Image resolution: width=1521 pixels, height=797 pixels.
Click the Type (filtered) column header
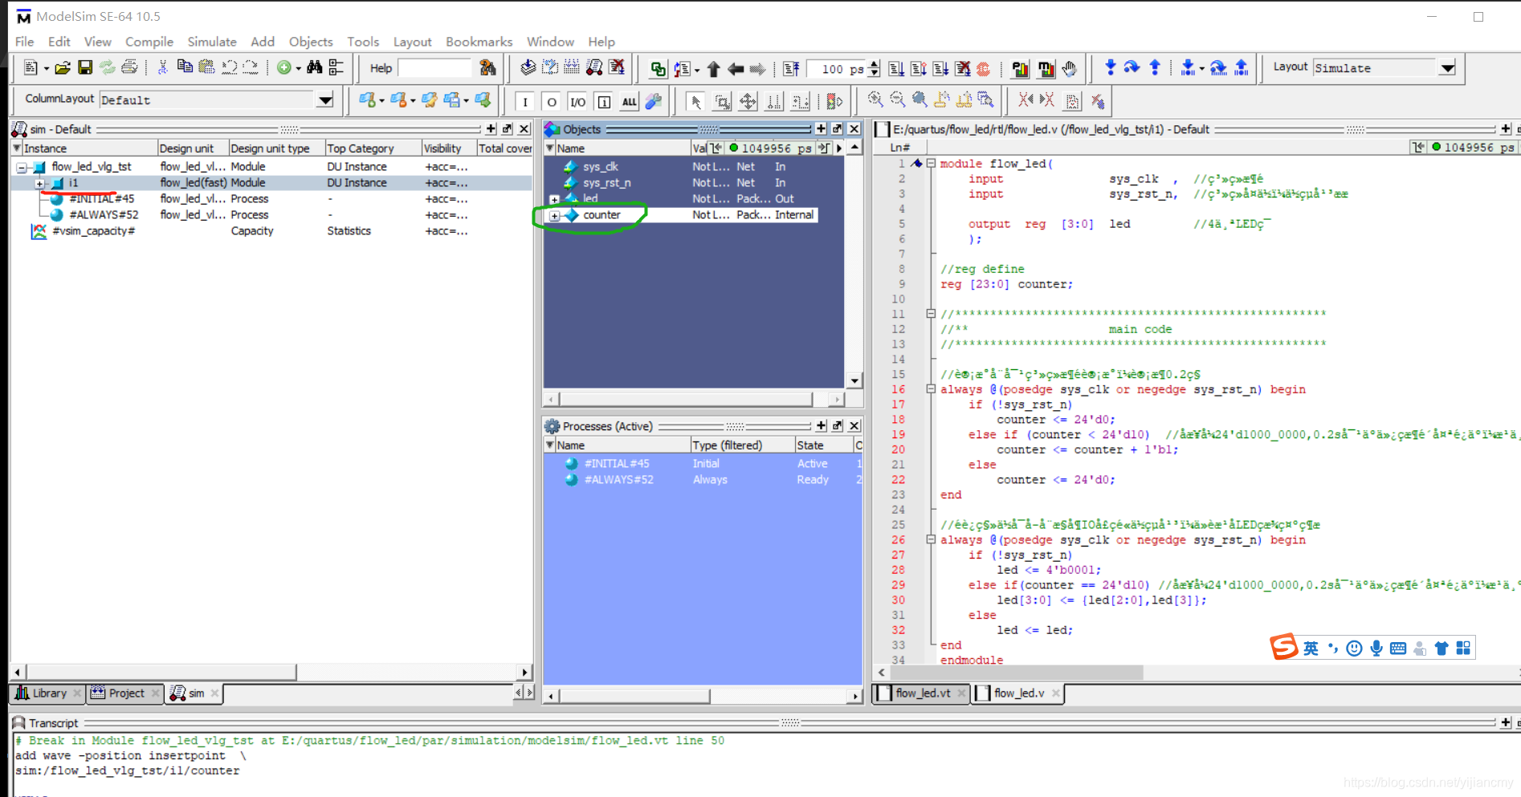tap(742, 445)
